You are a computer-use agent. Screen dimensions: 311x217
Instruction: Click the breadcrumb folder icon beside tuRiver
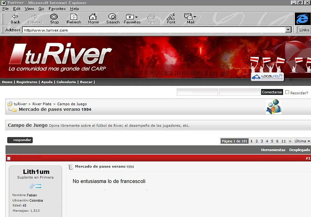(x=10, y=104)
